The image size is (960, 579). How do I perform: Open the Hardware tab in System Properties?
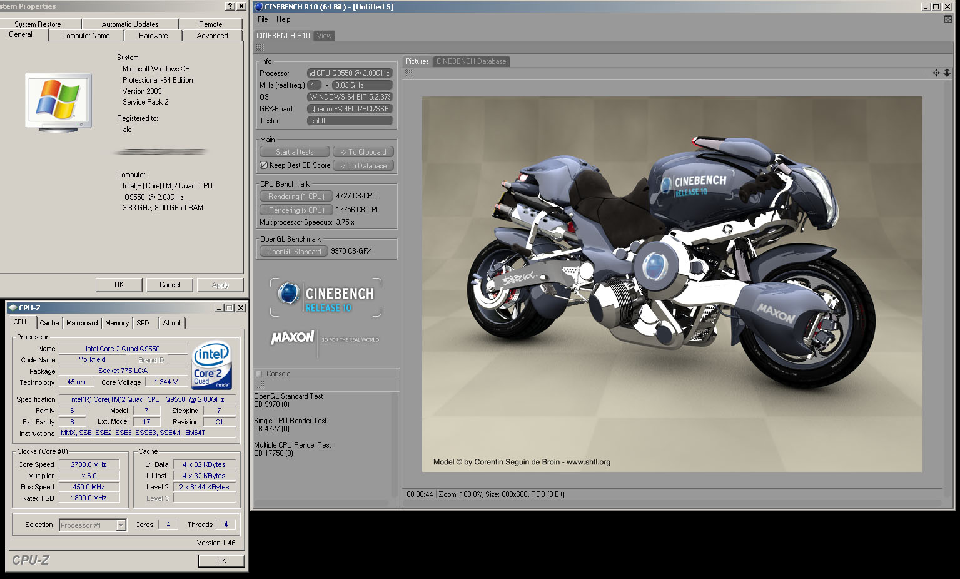153,36
